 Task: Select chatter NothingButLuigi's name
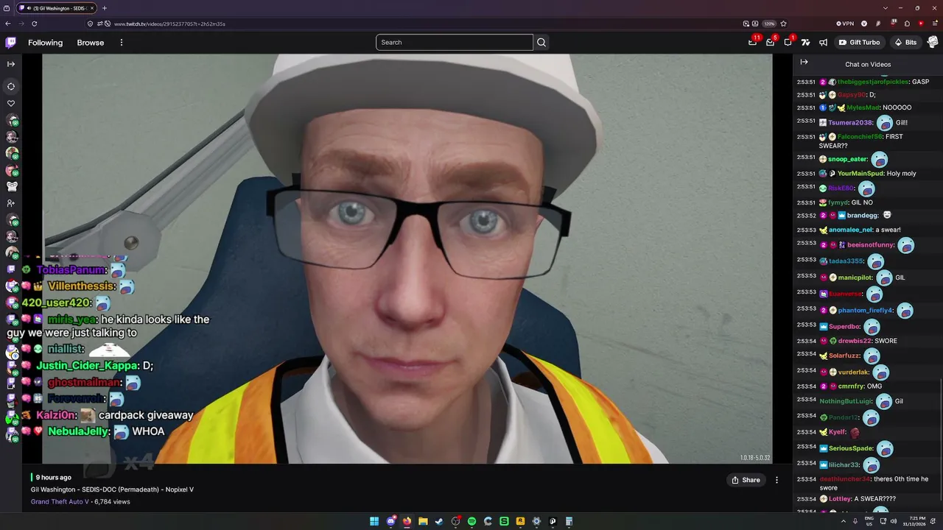pyautogui.click(x=846, y=401)
